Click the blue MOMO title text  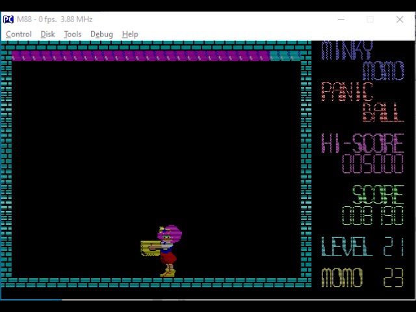pyautogui.click(x=383, y=71)
